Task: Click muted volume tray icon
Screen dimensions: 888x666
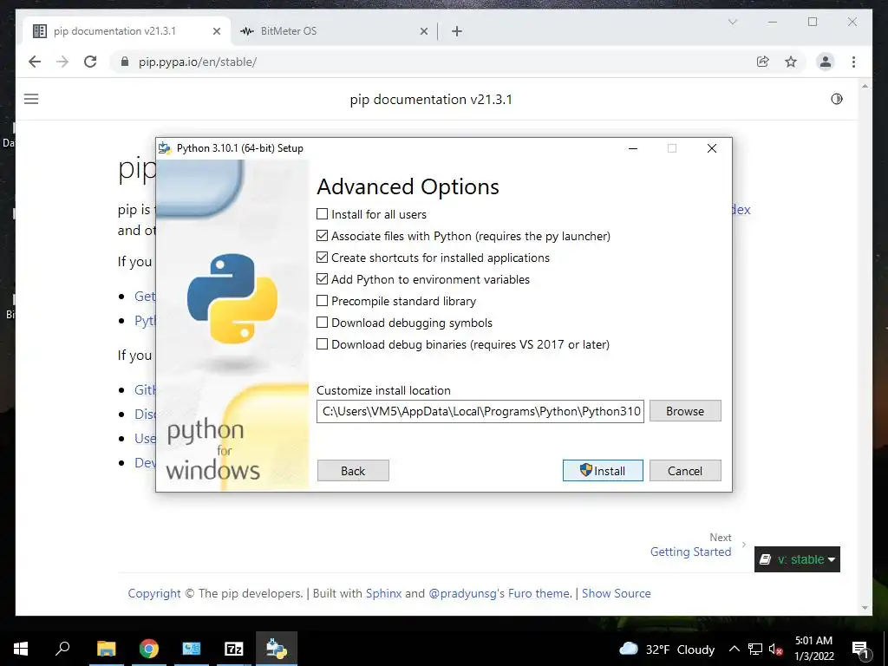Action: point(775,649)
